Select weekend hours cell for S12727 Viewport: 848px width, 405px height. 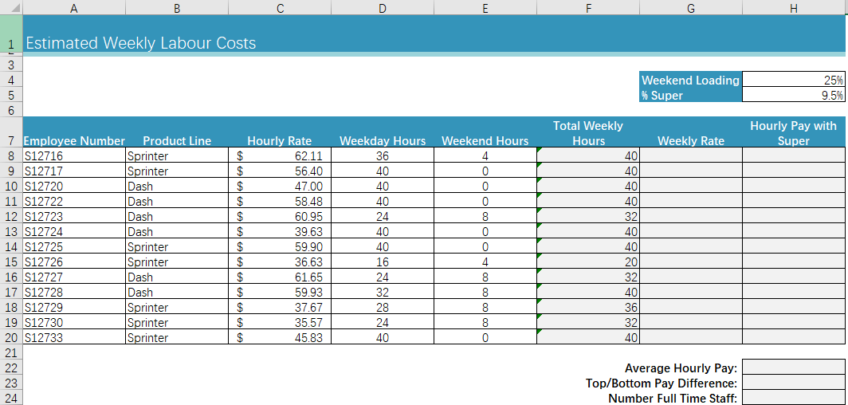485,277
